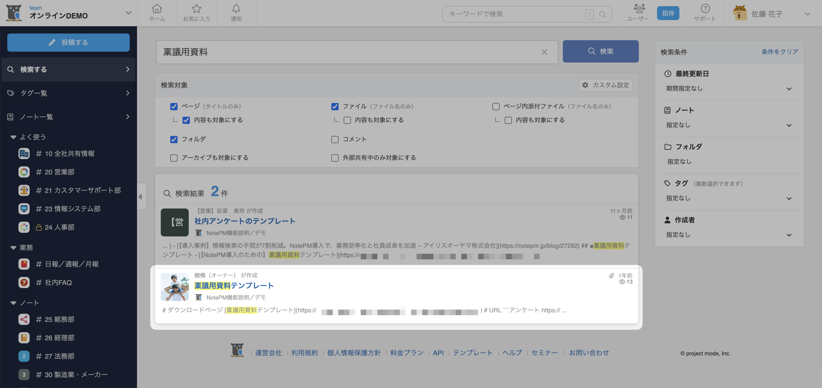Open 最終更新日 期間指定なし dropdown
822x388 pixels.
(x=729, y=88)
